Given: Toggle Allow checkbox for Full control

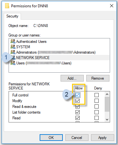Looking at the screenshot, I should [77, 95].
